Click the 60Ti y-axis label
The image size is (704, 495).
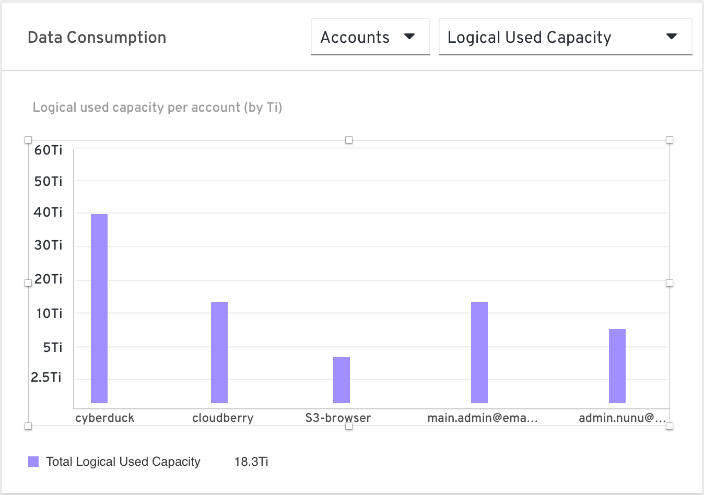[x=48, y=150]
